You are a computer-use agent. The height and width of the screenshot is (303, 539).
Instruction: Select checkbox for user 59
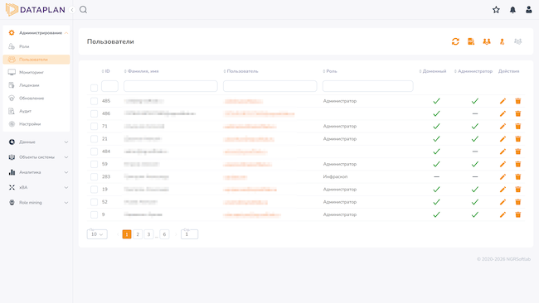(x=94, y=164)
